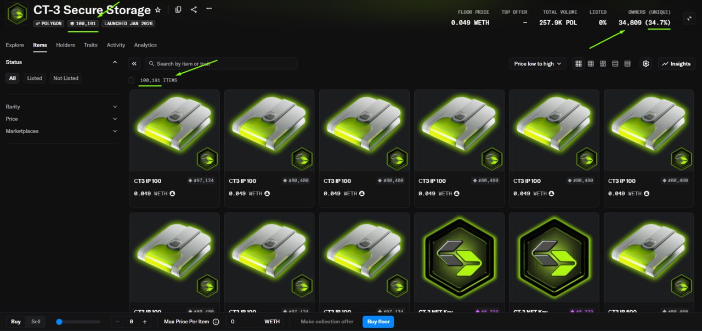Open the Analytics tab

point(145,45)
